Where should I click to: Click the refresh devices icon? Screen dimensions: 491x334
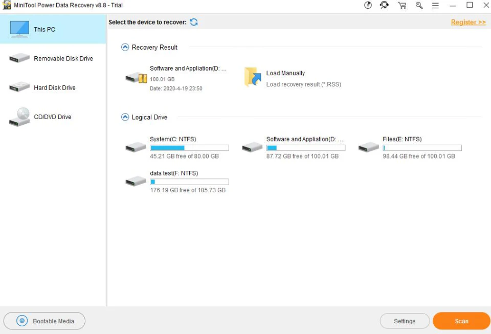pos(193,22)
